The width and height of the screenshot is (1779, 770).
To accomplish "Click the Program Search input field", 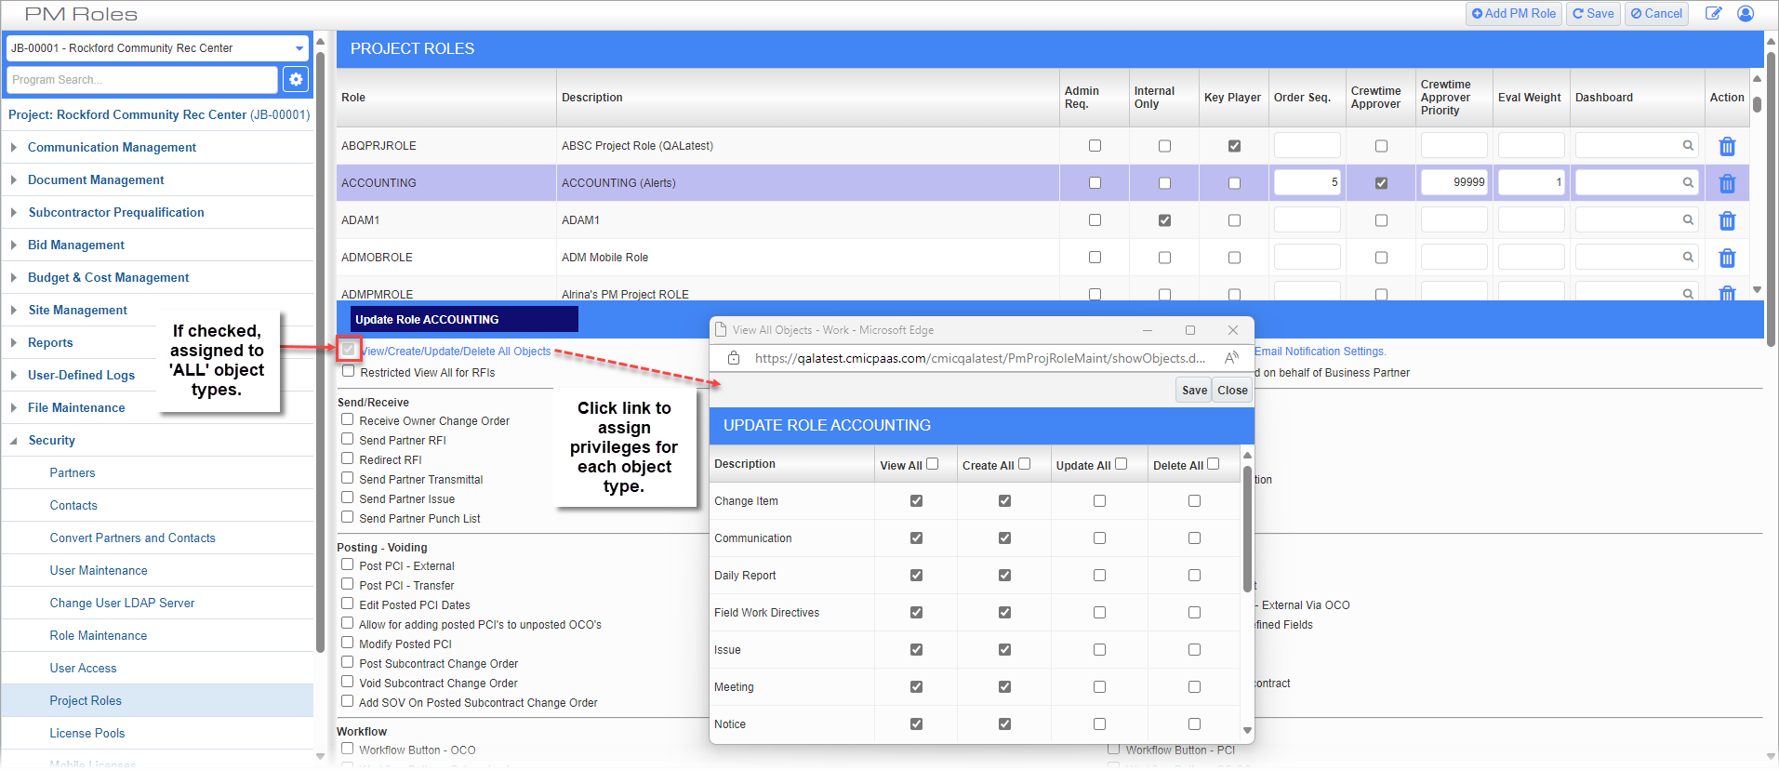I will tap(142, 80).
